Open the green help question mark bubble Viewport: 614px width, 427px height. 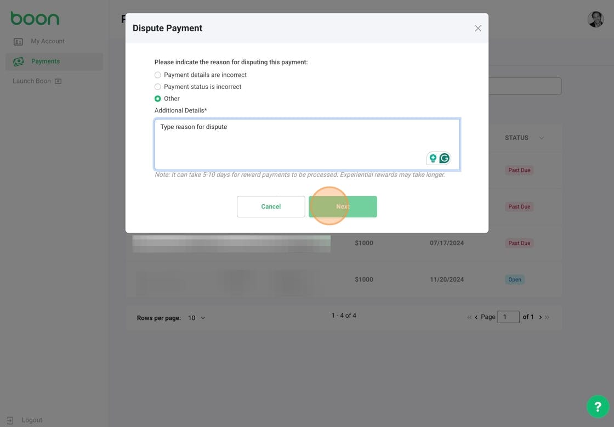pyautogui.click(x=598, y=407)
